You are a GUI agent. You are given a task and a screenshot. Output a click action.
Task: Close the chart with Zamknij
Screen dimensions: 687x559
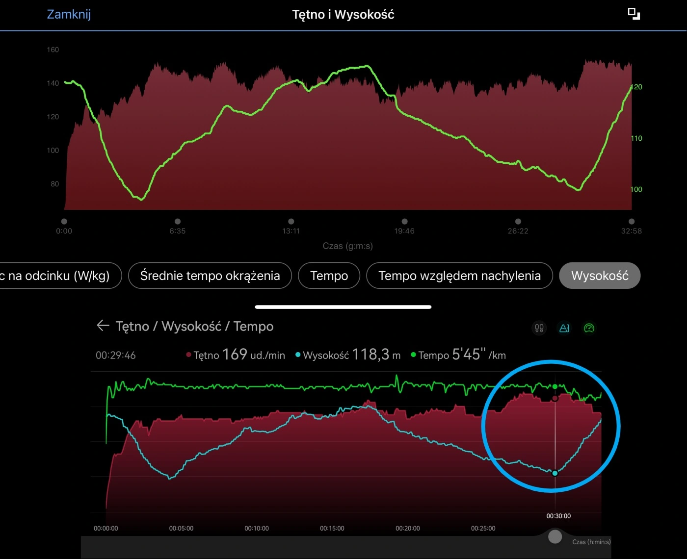coord(69,14)
